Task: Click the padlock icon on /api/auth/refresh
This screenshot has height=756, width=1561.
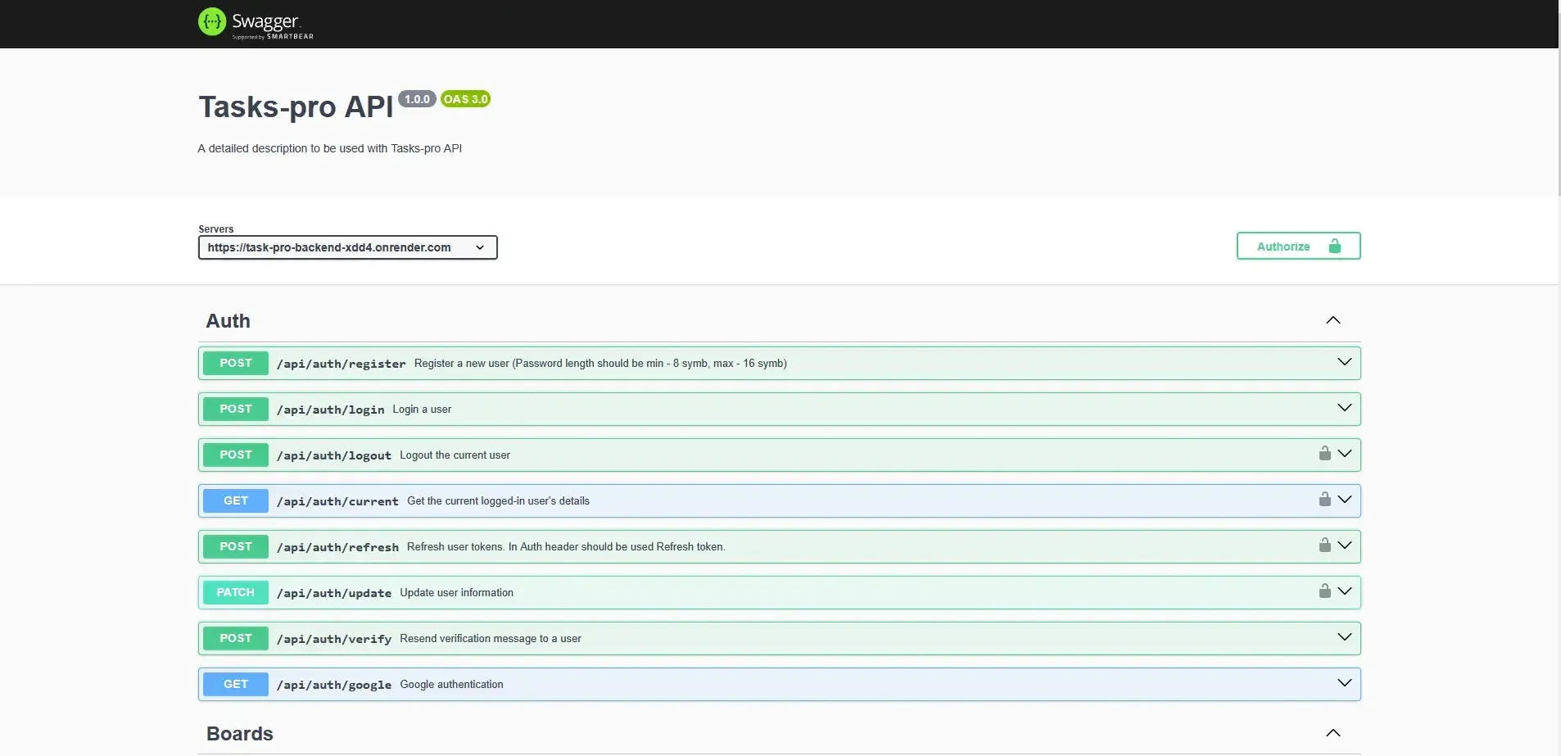Action: click(1324, 545)
